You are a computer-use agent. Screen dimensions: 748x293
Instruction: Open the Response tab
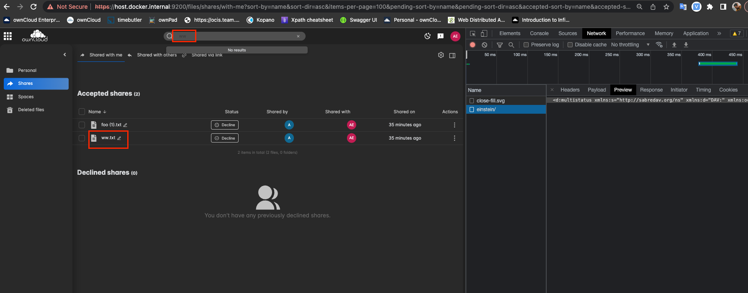click(x=651, y=90)
